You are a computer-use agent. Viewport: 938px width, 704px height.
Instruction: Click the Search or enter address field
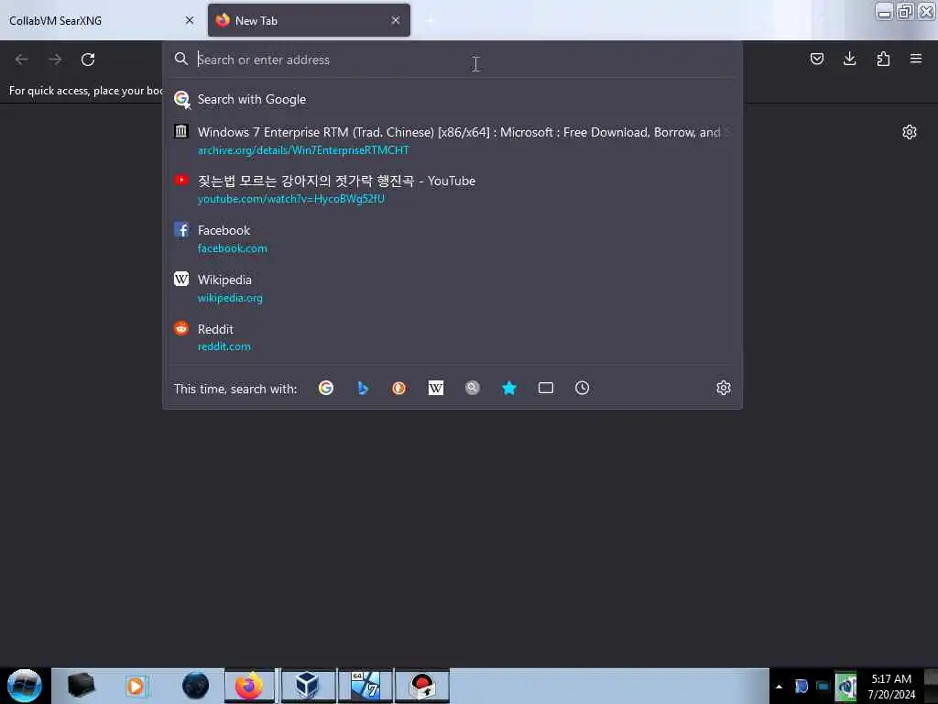pos(453,60)
